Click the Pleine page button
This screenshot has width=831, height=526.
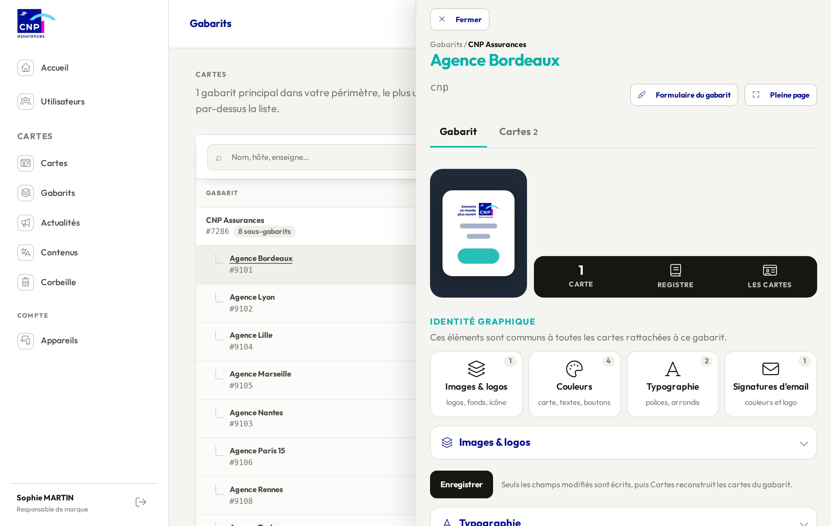tap(780, 95)
